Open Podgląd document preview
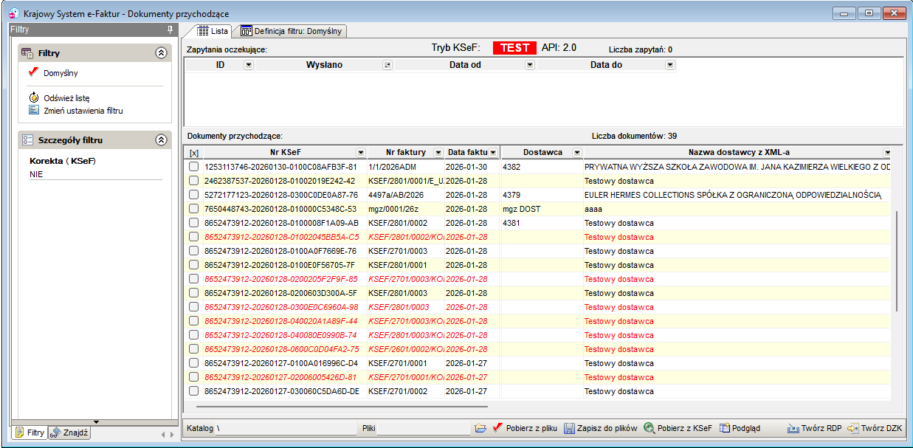The image size is (913, 448). 740,428
